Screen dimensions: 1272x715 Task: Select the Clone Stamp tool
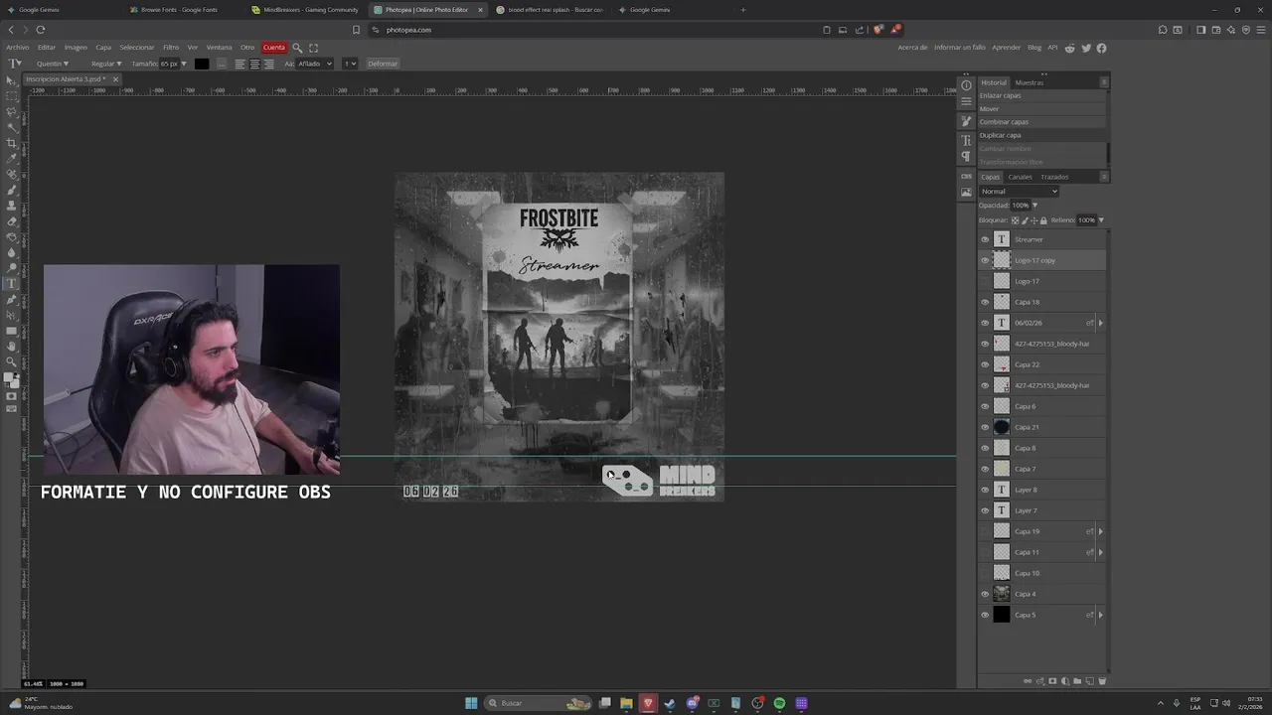coord(12,206)
